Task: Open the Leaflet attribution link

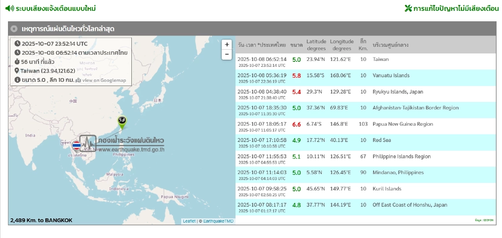Action: point(189,221)
